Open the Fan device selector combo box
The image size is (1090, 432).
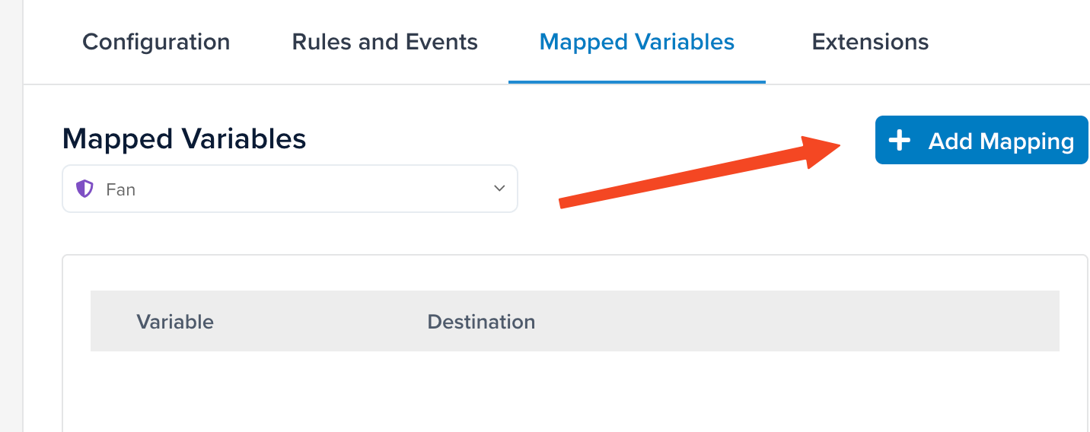click(290, 189)
